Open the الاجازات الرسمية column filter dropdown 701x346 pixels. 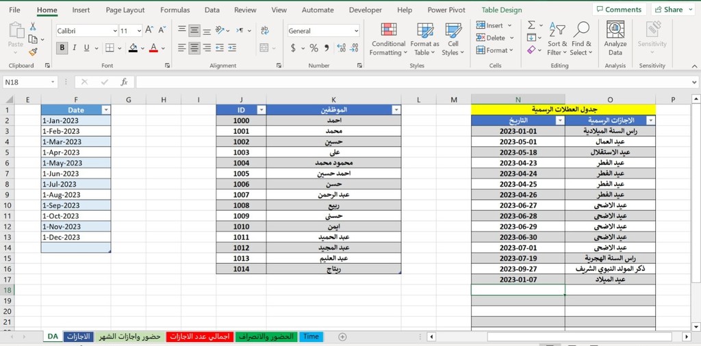coord(650,120)
